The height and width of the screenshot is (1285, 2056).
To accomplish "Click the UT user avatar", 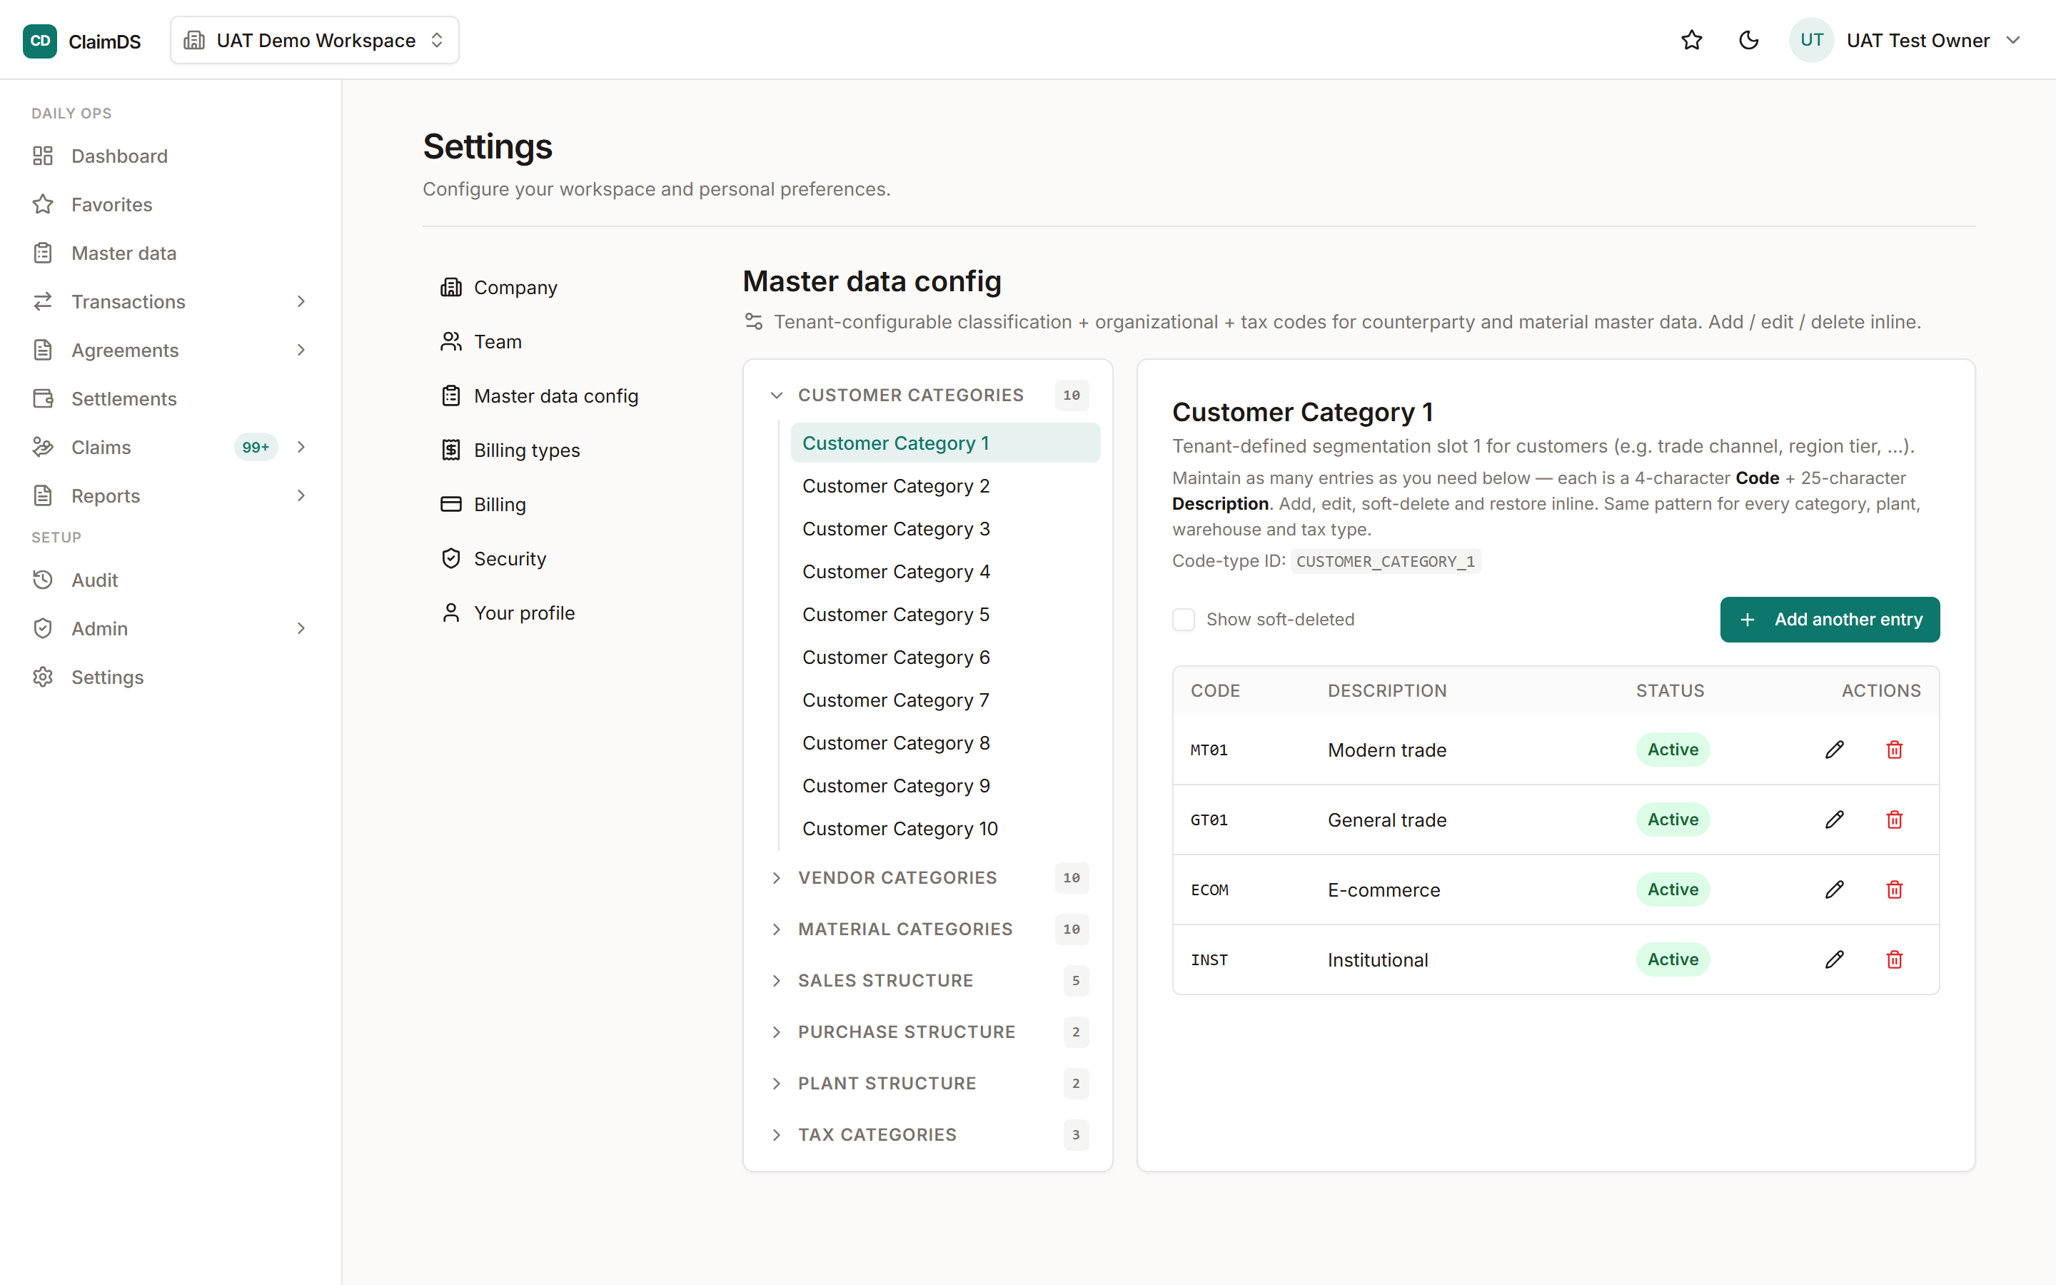I will tap(1811, 40).
